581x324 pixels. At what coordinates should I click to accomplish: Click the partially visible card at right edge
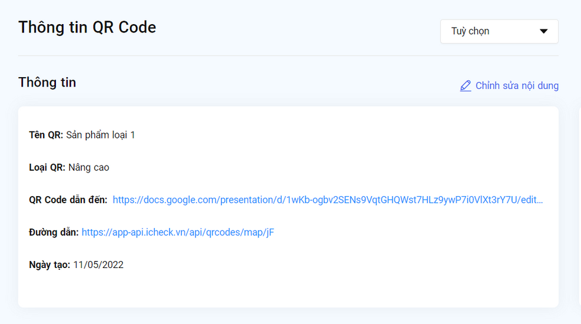click(x=579, y=206)
